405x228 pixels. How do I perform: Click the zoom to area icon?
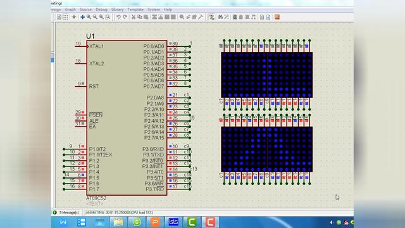[x=108, y=17]
